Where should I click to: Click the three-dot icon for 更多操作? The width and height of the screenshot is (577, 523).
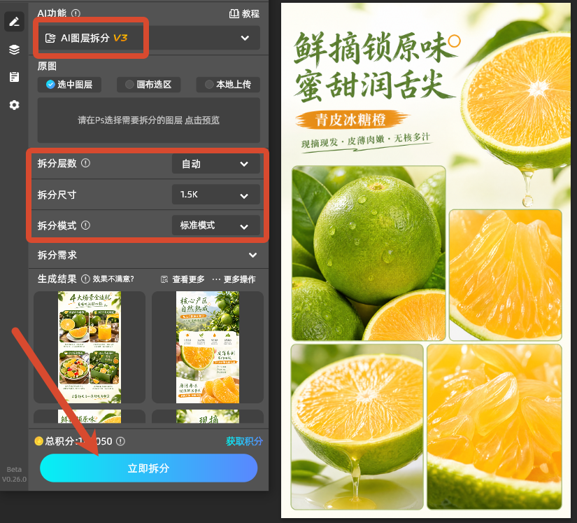(x=216, y=279)
